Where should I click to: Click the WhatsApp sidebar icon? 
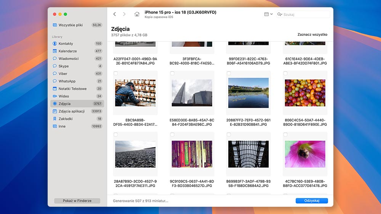54,81
